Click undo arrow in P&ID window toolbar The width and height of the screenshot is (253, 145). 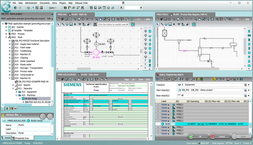[x=87, y=19]
